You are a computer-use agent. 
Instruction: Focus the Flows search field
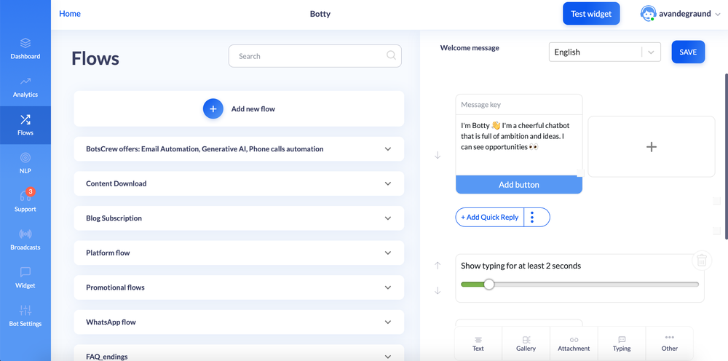(x=314, y=56)
